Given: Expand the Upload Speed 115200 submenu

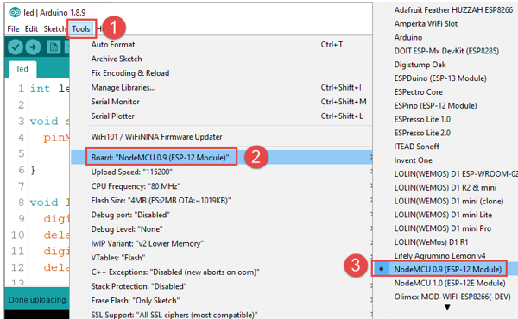Looking at the screenshot, I should pos(221,172).
